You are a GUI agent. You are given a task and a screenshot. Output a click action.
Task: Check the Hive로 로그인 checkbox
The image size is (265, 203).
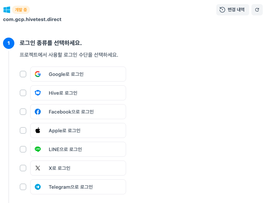click(x=23, y=93)
